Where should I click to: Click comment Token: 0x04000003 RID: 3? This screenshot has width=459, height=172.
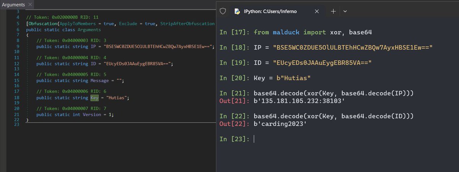[72, 41]
